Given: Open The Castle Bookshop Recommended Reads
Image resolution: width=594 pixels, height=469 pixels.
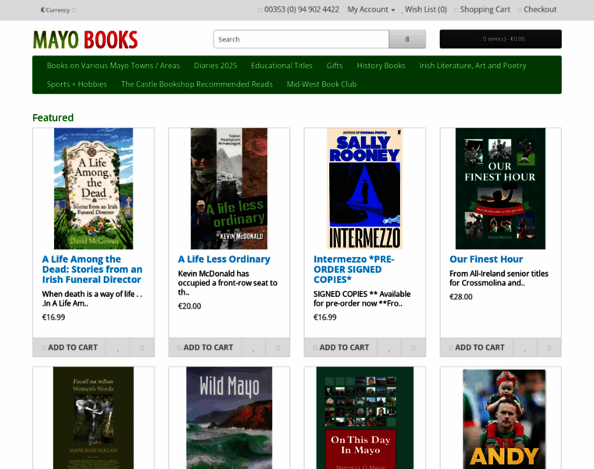Looking at the screenshot, I should pos(197,84).
